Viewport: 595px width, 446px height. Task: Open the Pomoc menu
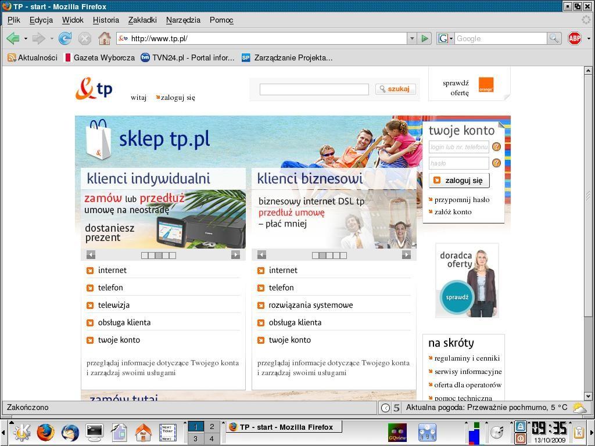[x=221, y=20]
